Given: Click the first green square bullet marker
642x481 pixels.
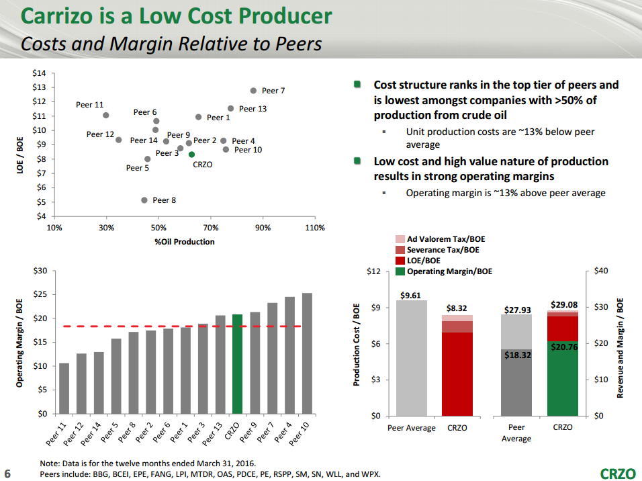Looking at the screenshot, I should click(358, 85).
